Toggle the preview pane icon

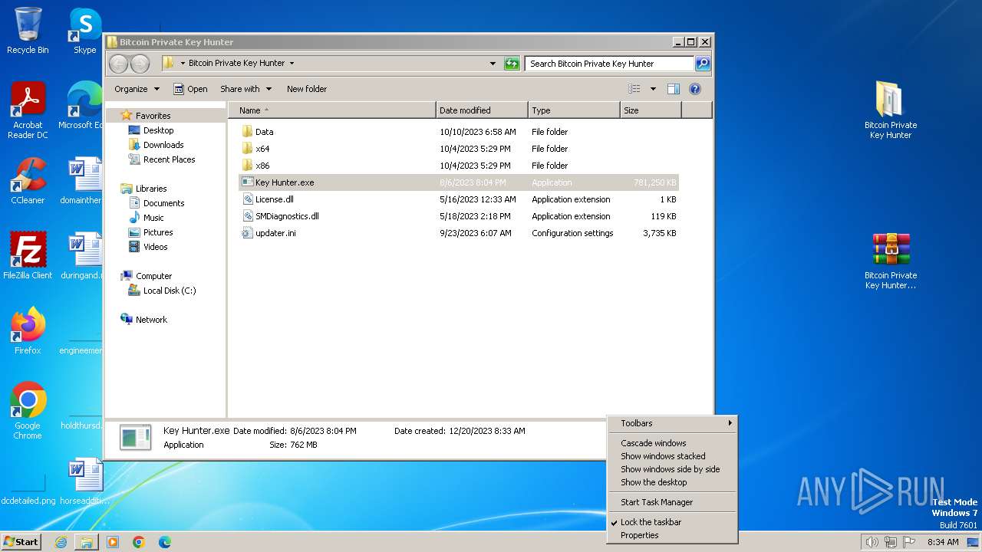pos(674,89)
